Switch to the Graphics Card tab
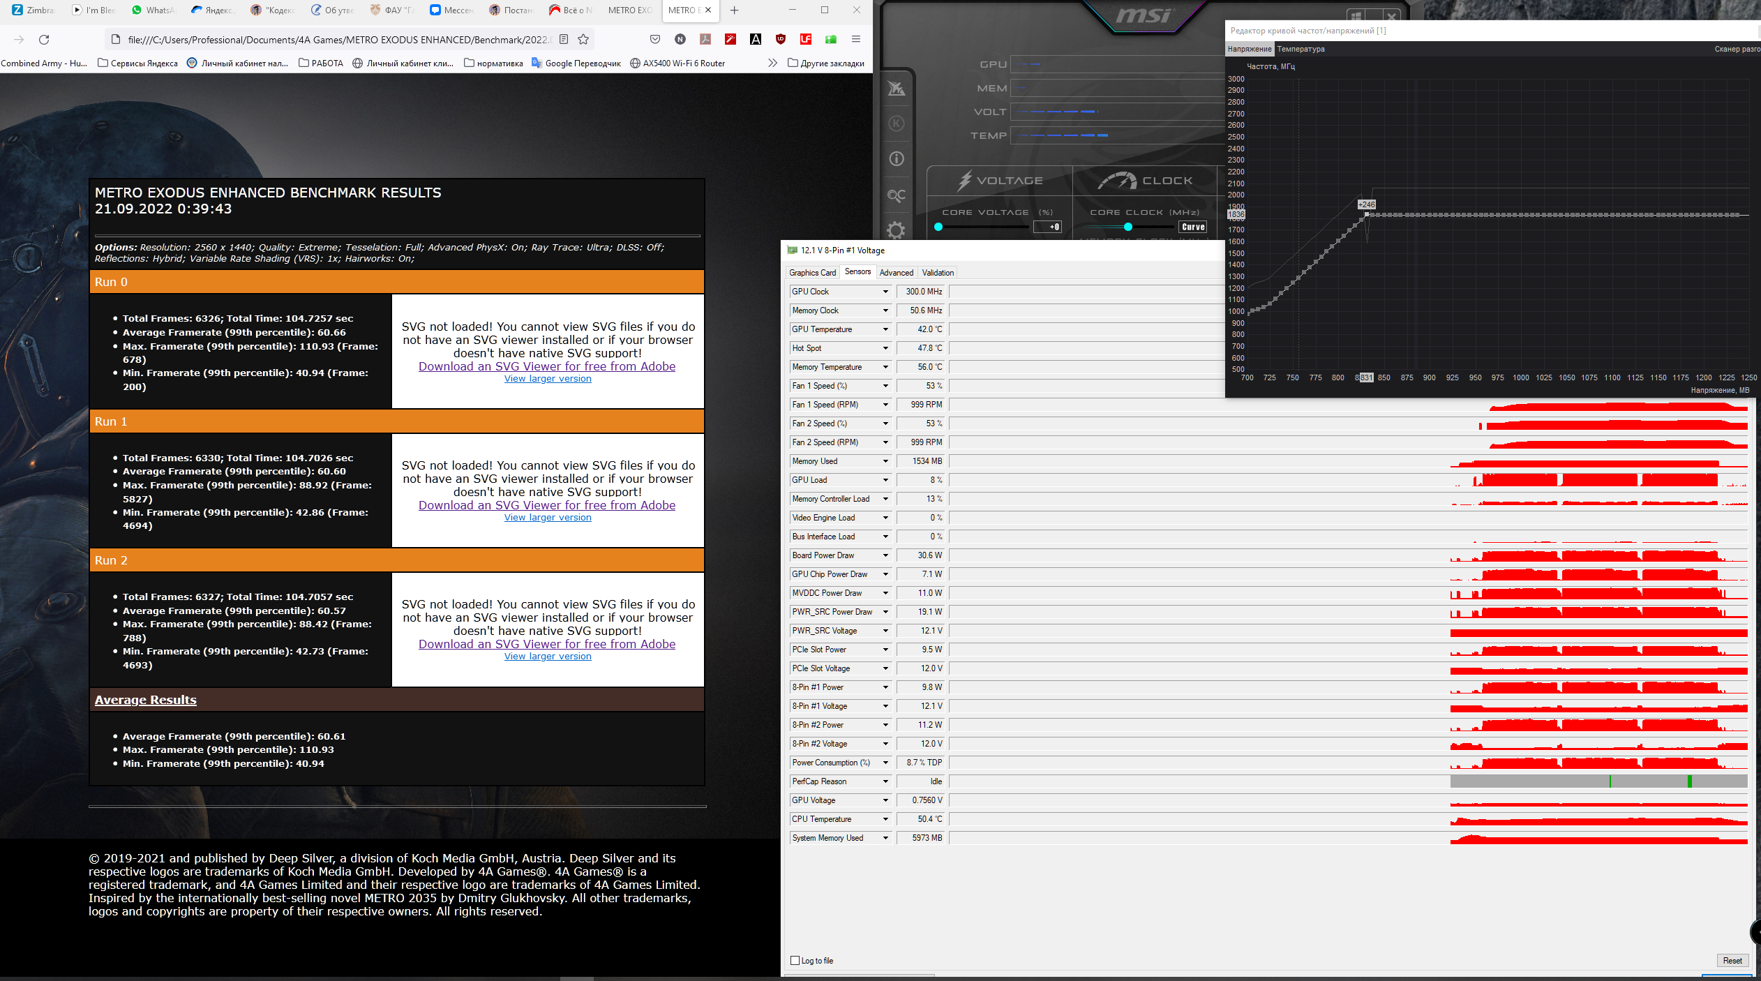Screen dimensions: 1761x981 point(812,273)
